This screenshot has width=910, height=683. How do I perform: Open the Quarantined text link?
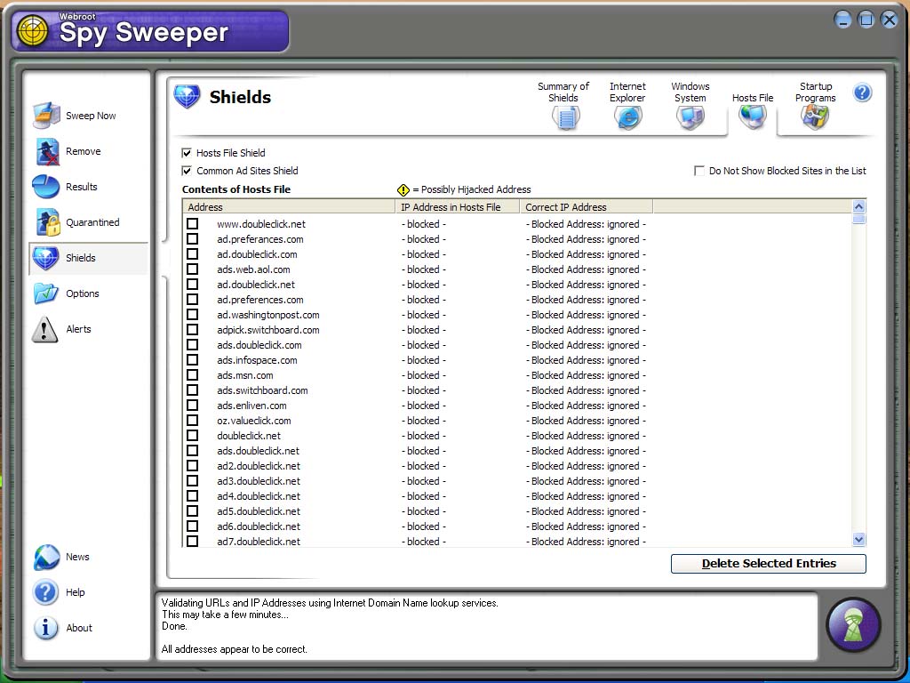92,222
